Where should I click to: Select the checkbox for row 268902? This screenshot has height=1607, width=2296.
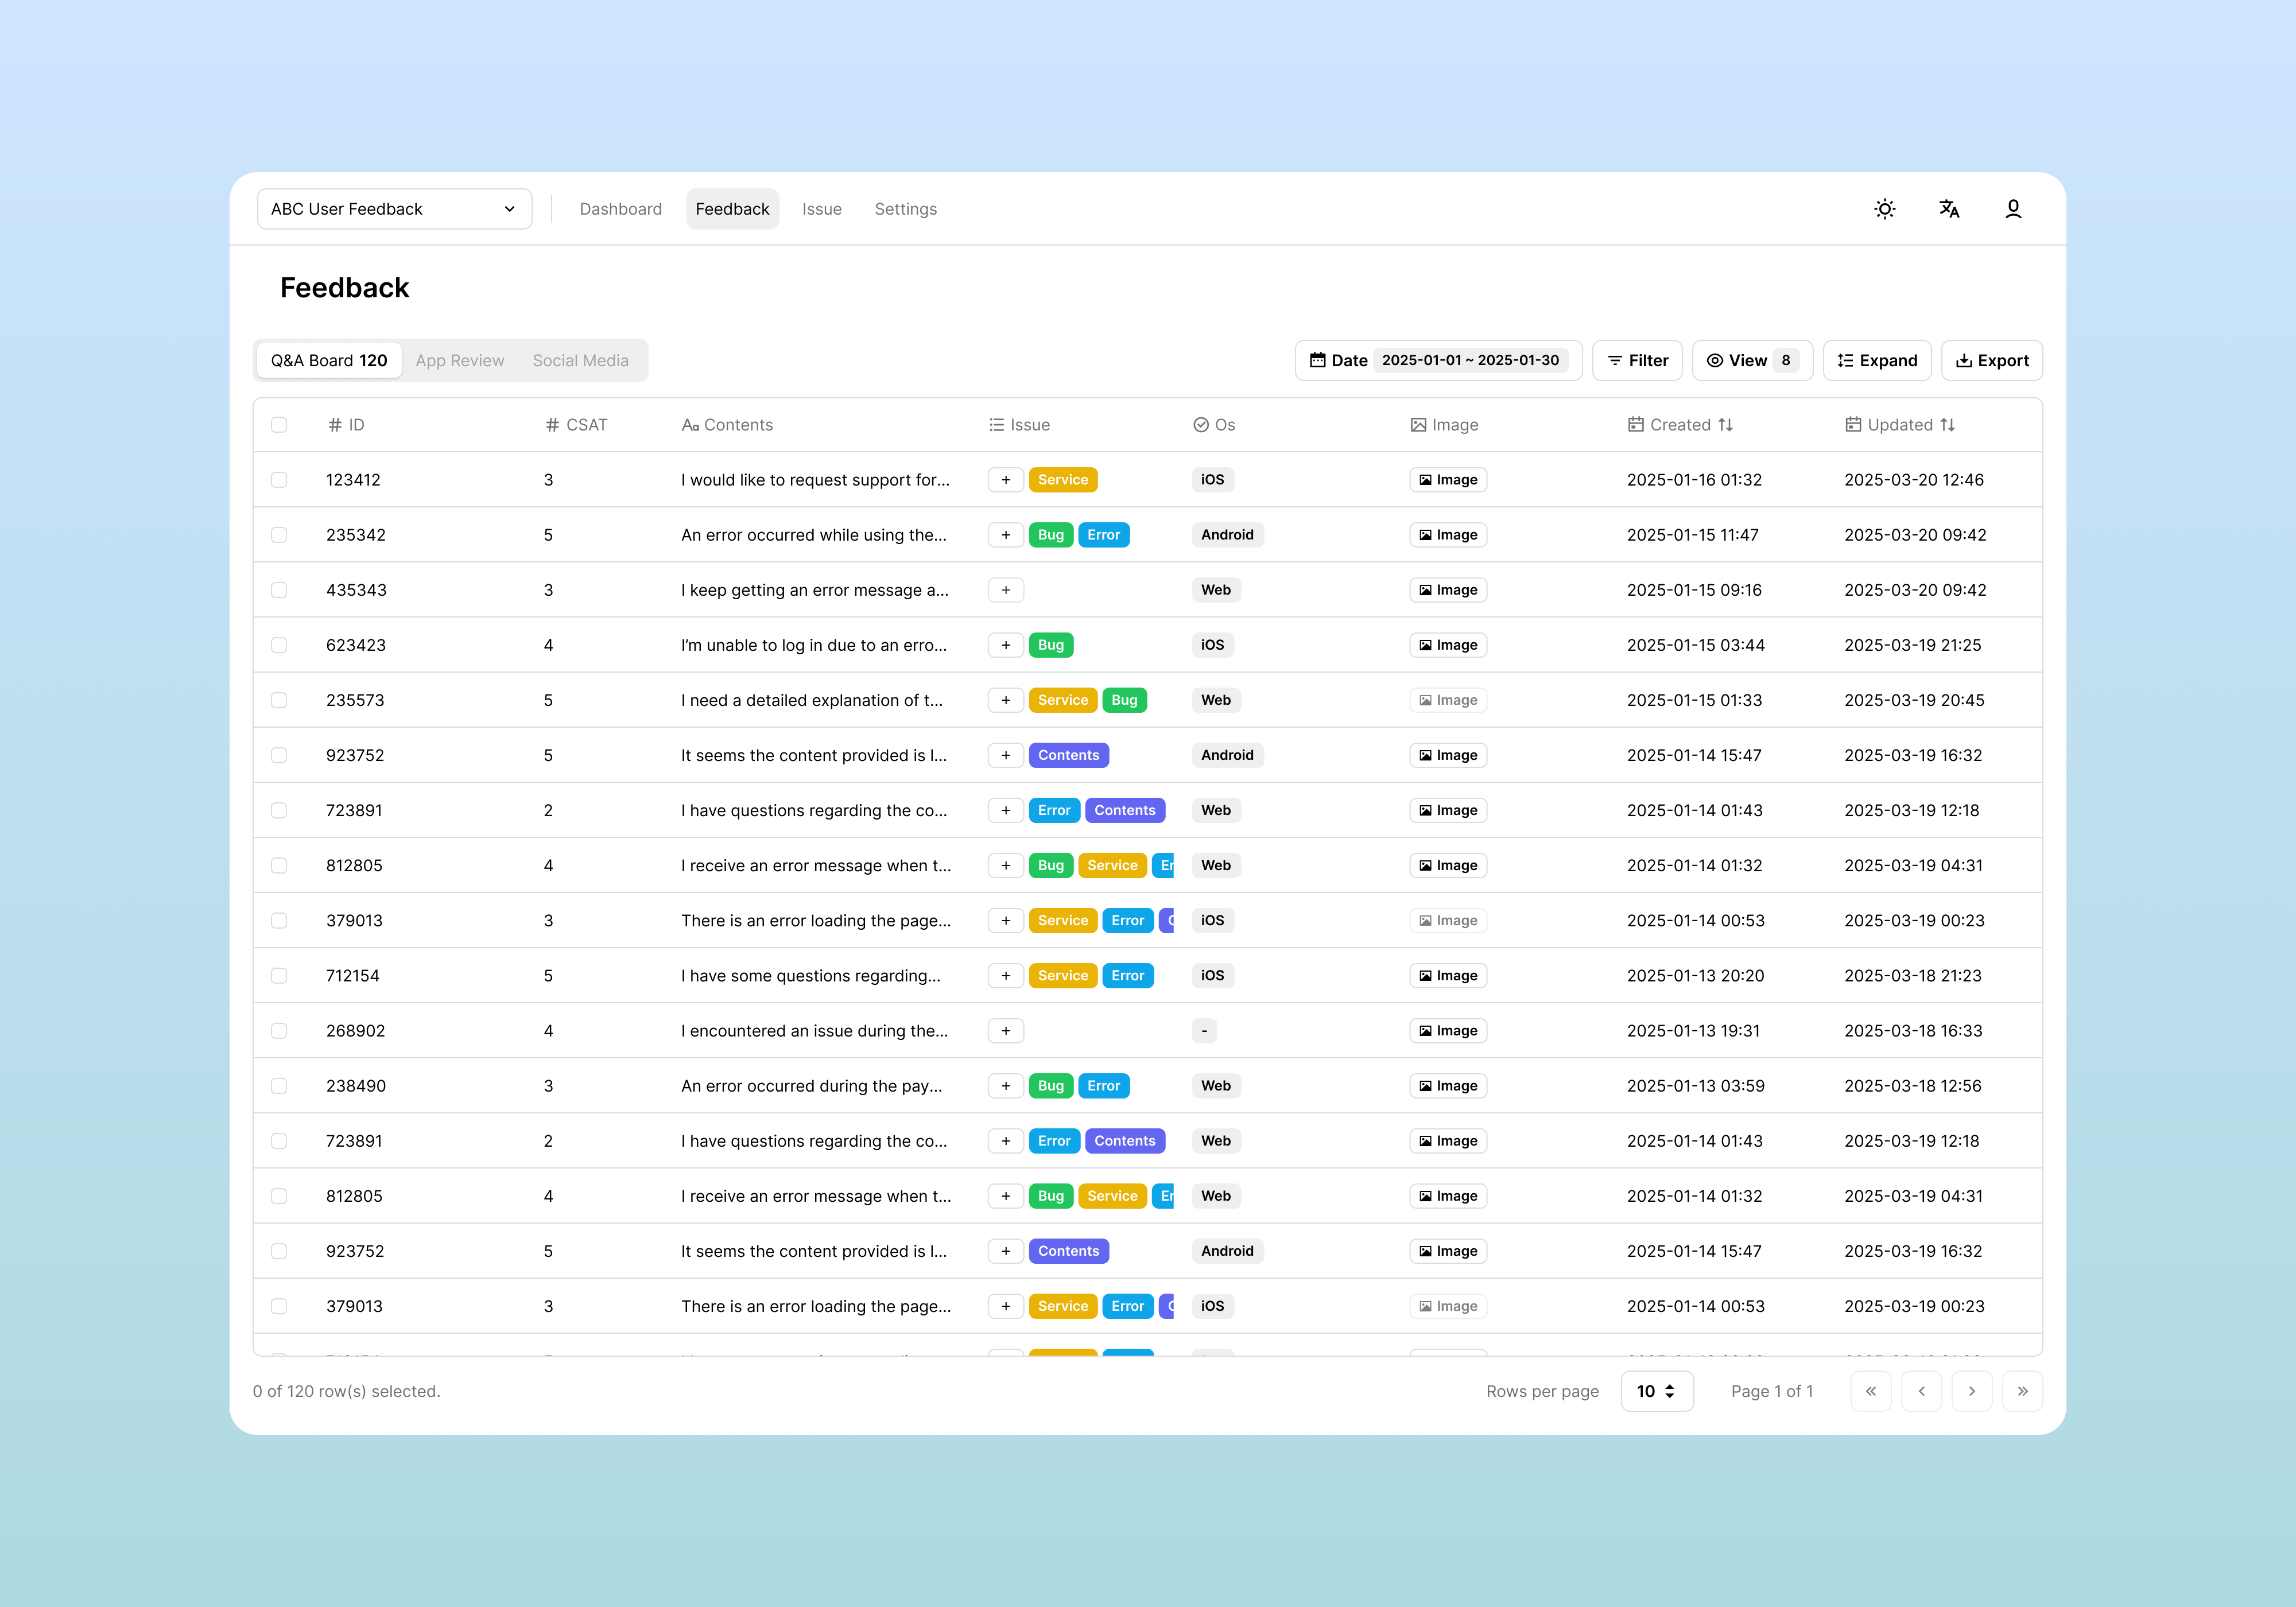279,1031
